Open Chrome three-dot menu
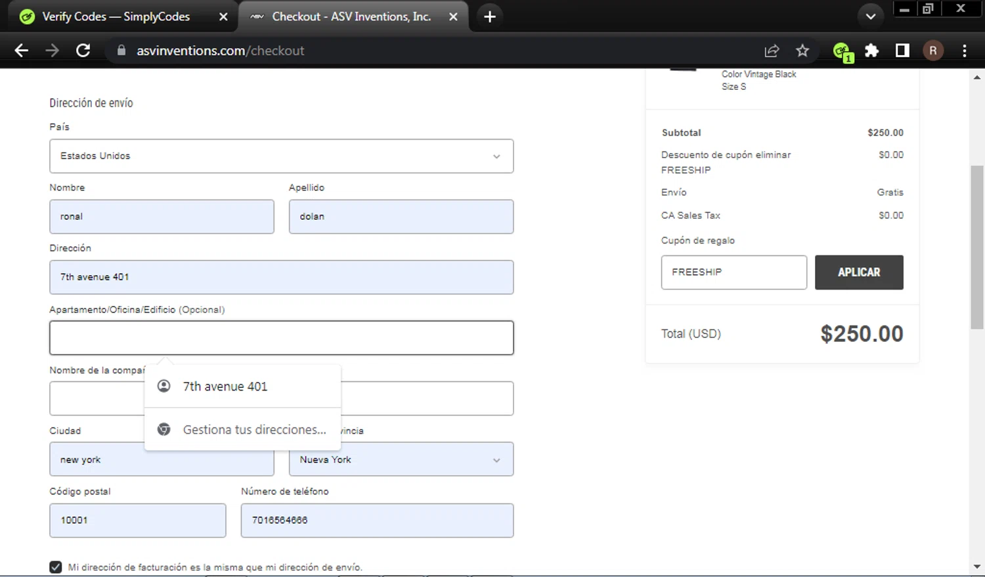Image resolution: width=985 pixels, height=577 pixels. click(x=964, y=51)
